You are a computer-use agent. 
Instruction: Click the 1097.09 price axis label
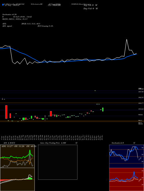141,92
